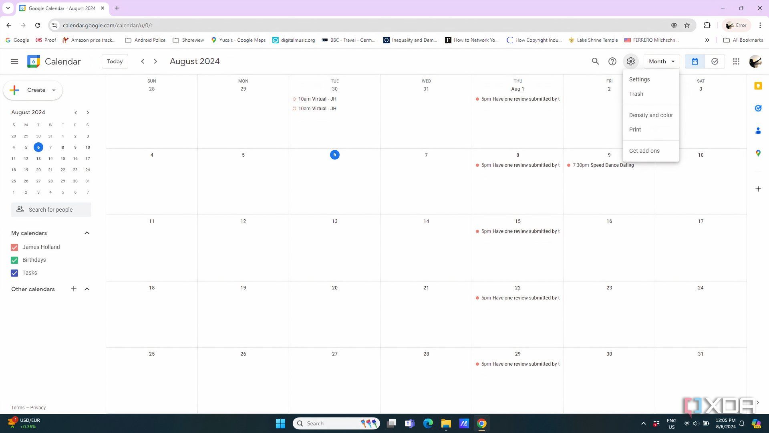
Task: Toggle the main menu hamburger icon
Action: pos(14,61)
